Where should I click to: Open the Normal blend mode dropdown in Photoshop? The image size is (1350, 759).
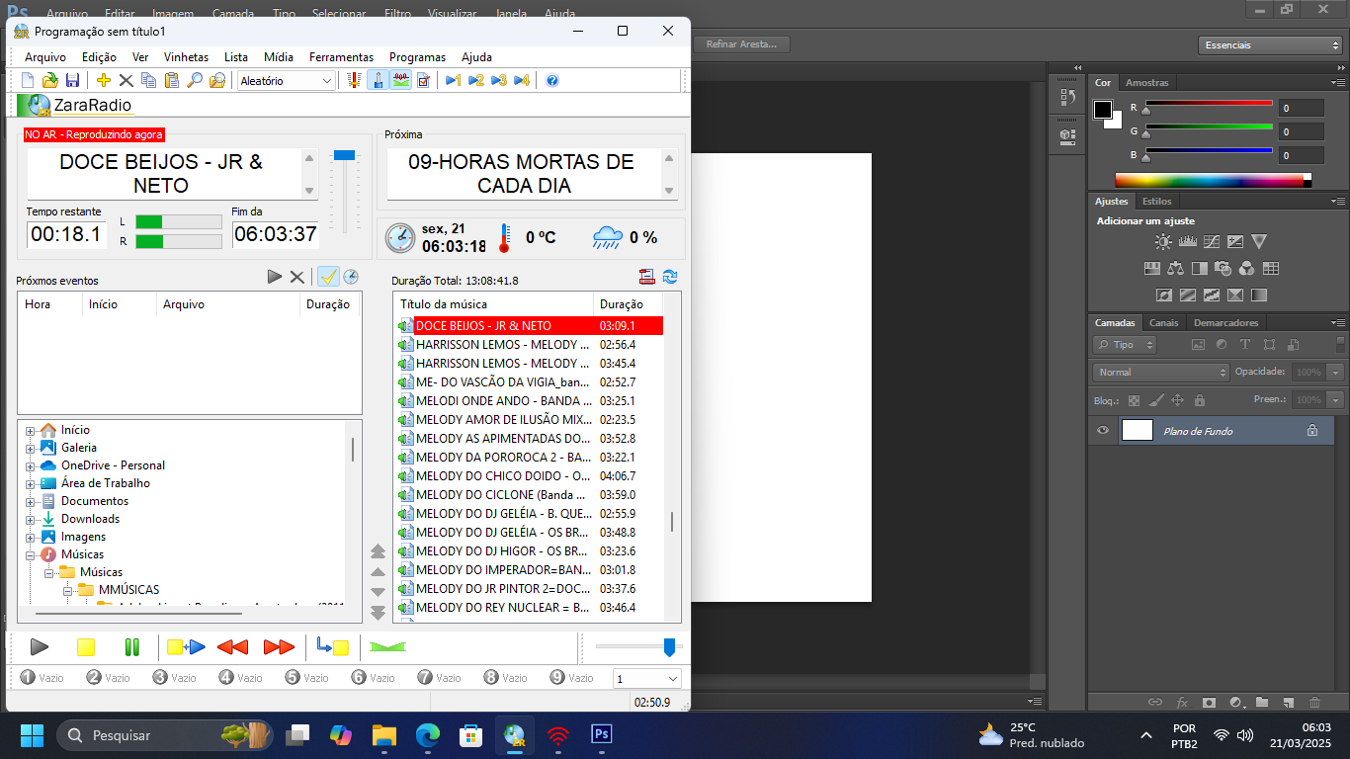[x=1161, y=373]
